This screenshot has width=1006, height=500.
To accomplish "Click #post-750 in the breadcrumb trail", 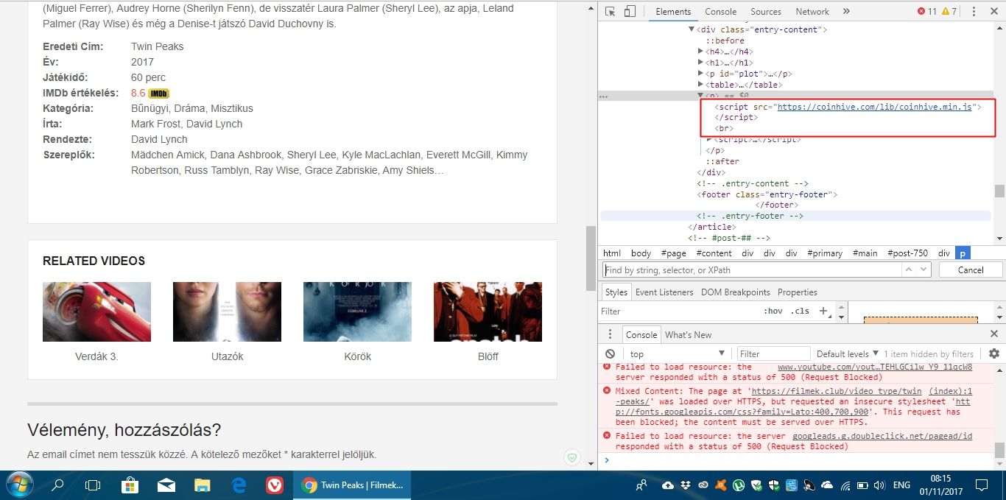I will 907,253.
